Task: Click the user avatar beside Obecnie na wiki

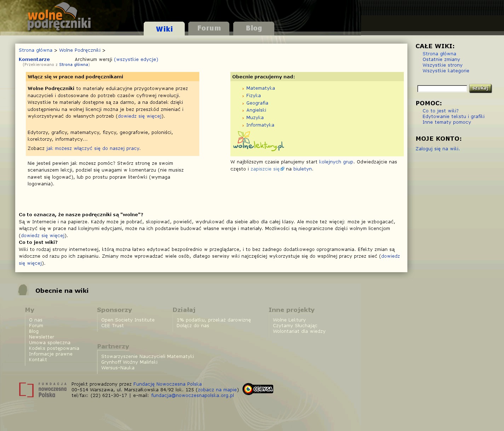Action: tap(23, 290)
